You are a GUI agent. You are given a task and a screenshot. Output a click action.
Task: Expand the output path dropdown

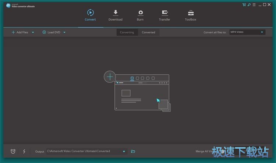(x=124, y=151)
